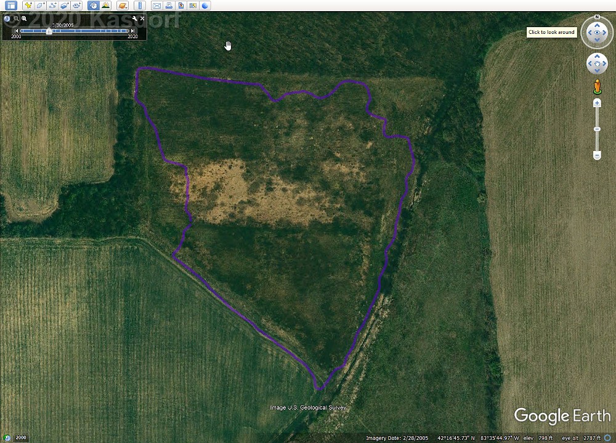Click the time slider thumb at 3/30/2005
This screenshot has height=443, width=616.
point(49,31)
